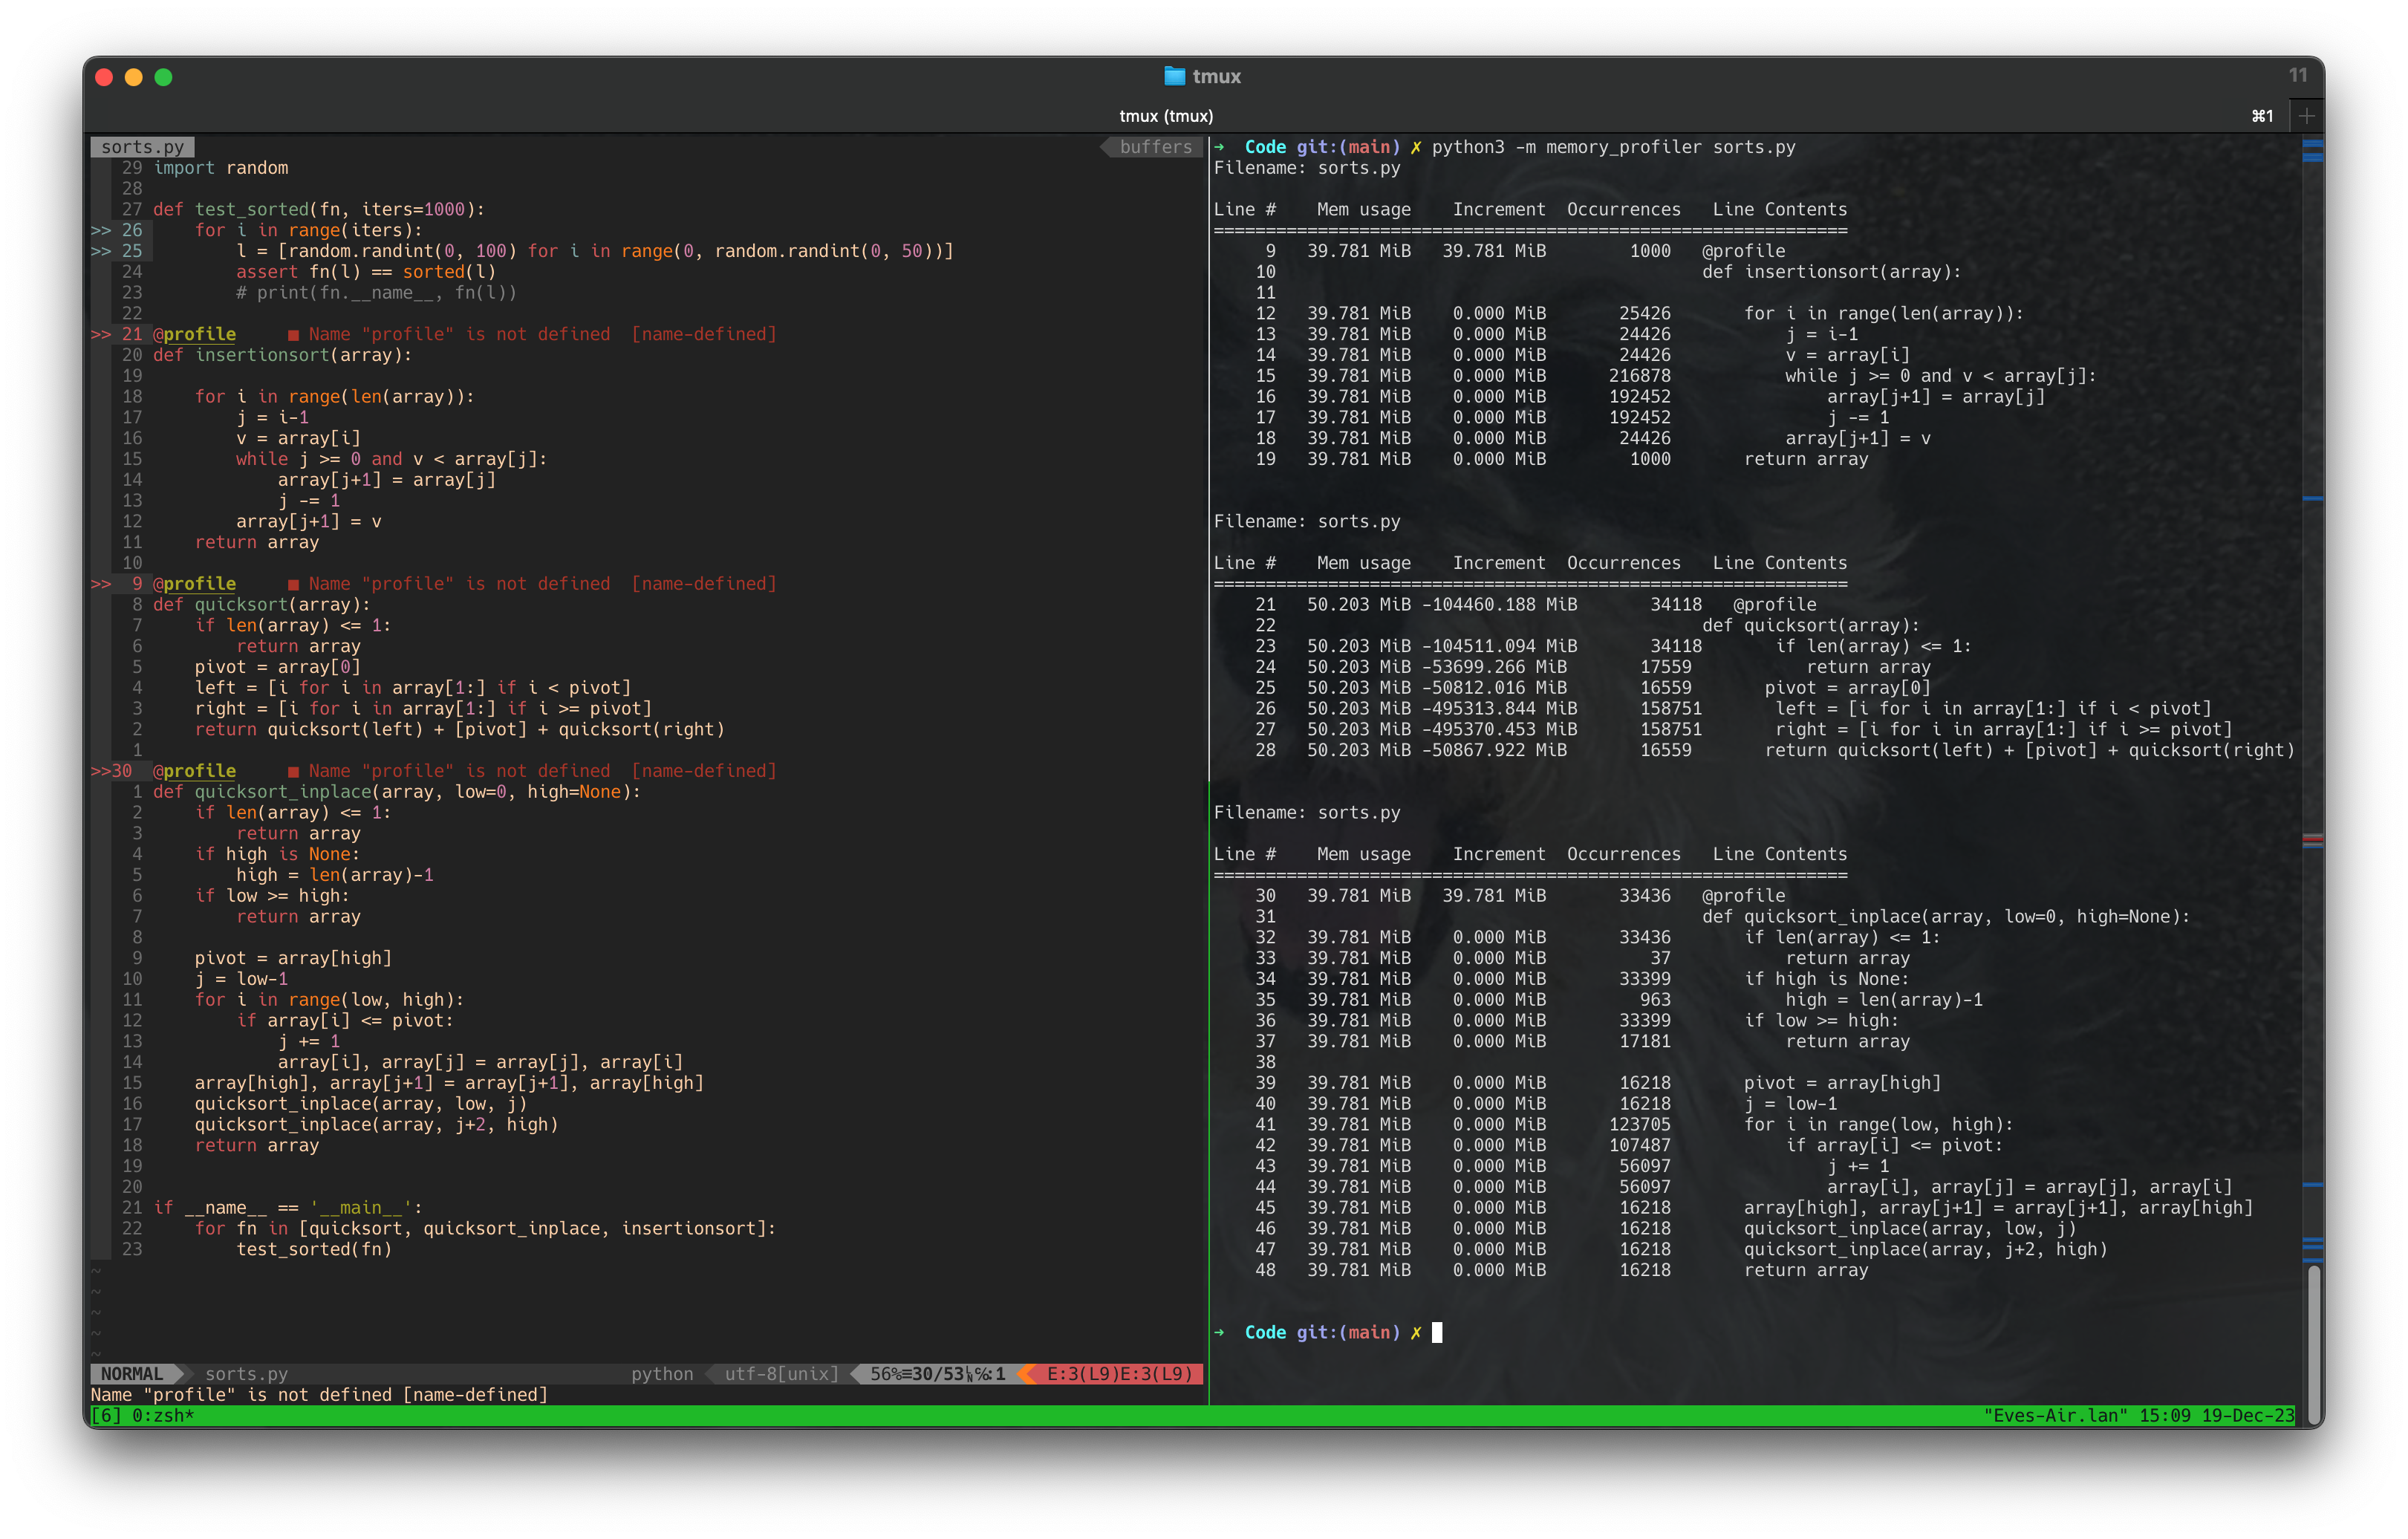The width and height of the screenshot is (2408, 1539).
Task: Click the sorts.py buffer name at top left
Action: coord(141,146)
